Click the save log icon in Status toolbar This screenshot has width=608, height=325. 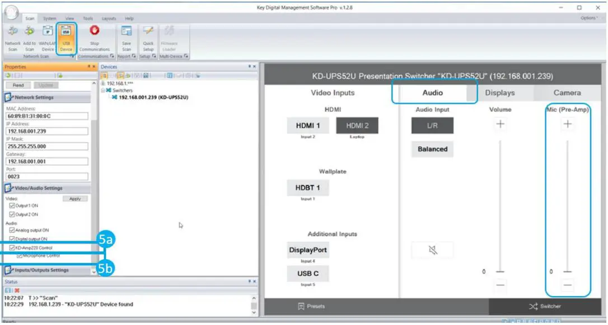[8, 290]
